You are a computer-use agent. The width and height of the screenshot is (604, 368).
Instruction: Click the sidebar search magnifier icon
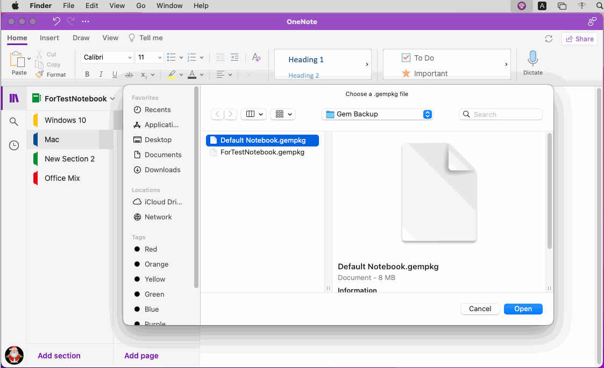(x=14, y=122)
